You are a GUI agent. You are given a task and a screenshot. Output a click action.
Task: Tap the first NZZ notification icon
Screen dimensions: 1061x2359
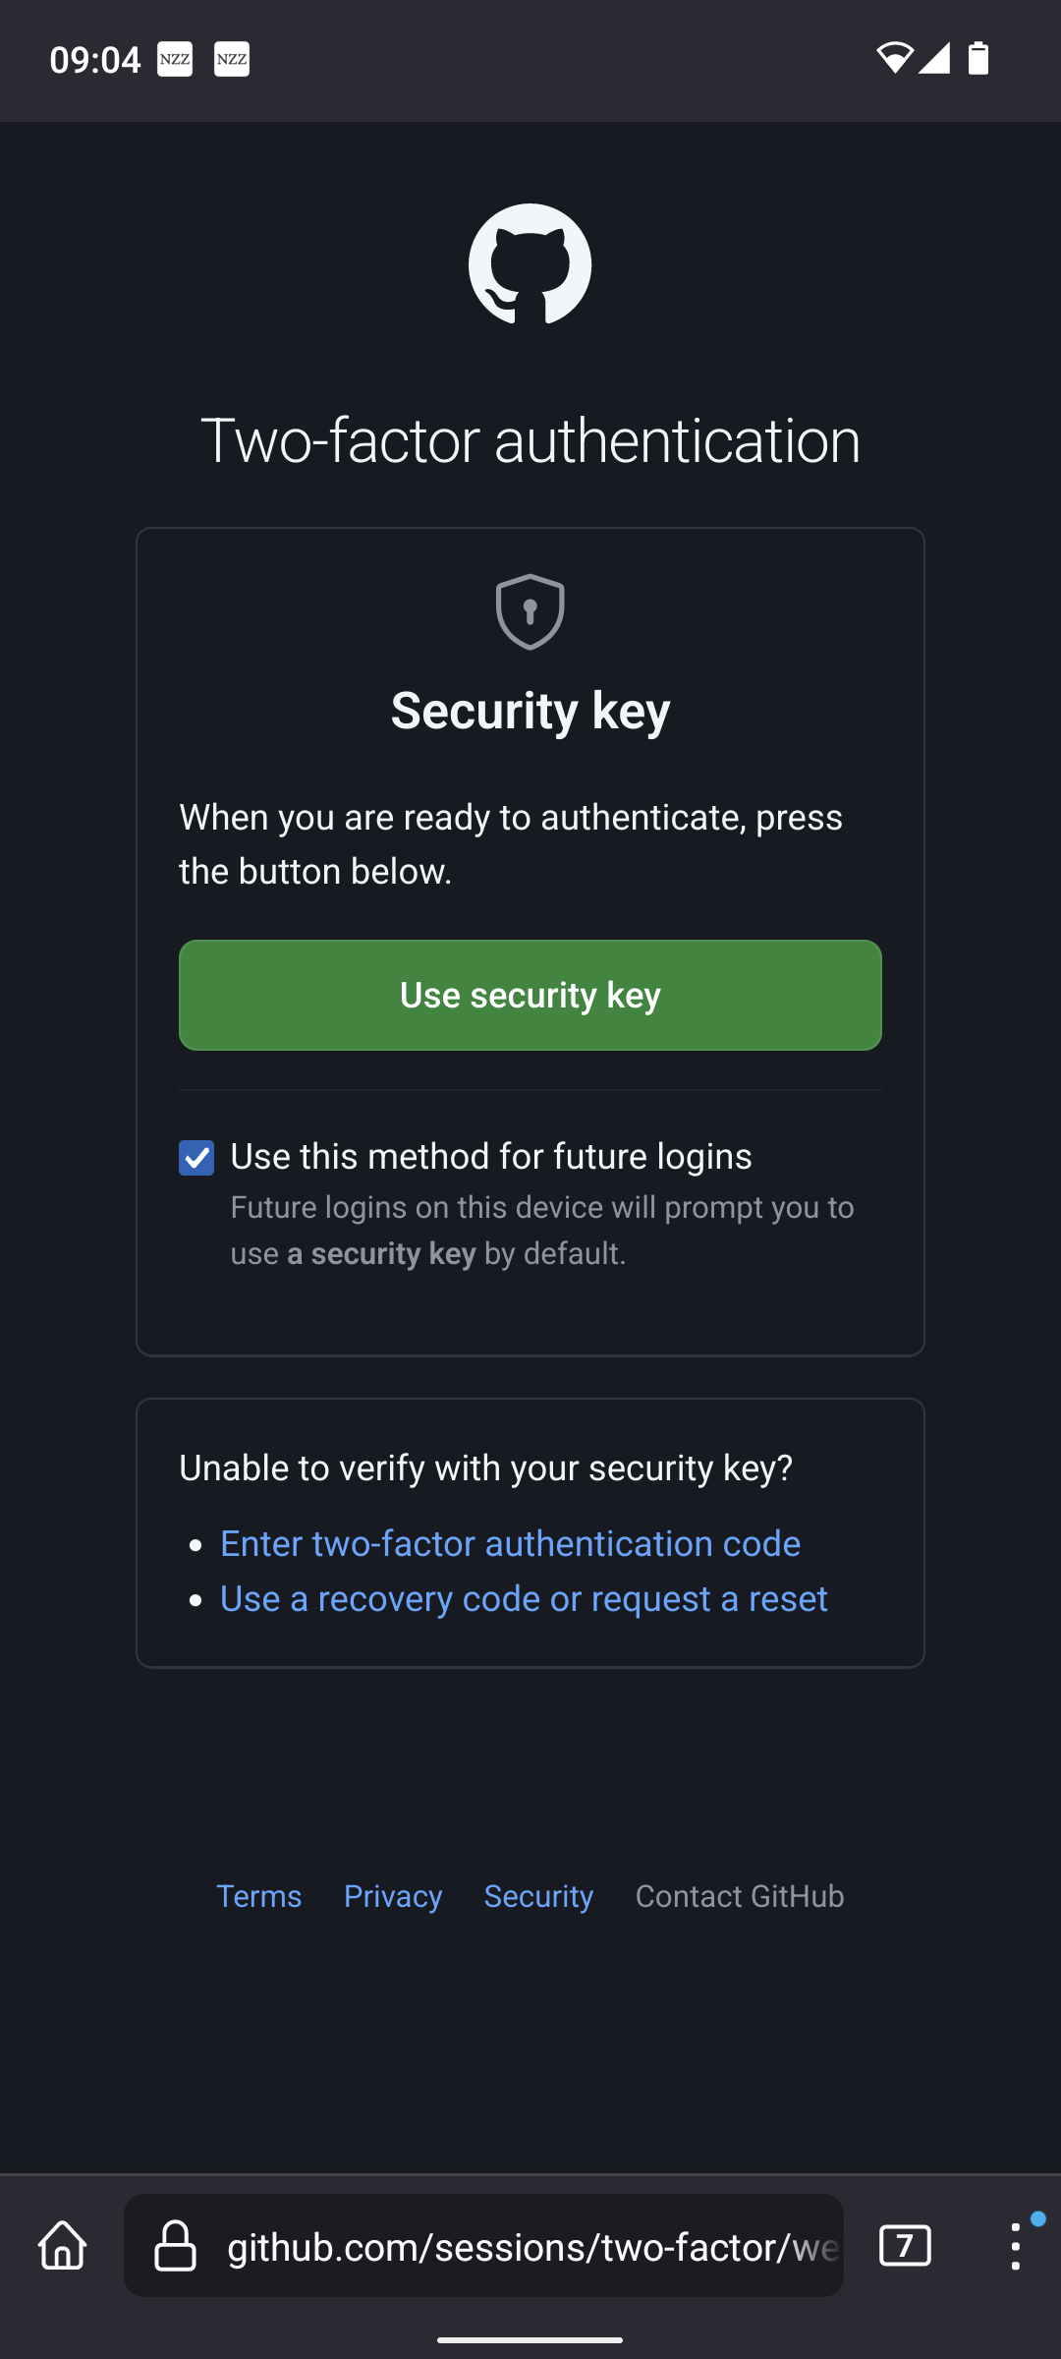pyautogui.click(x=173, y=59)
